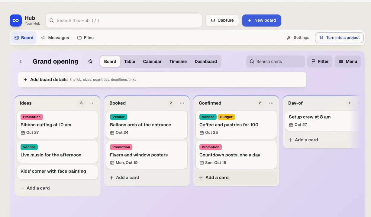The height and width of the screenshot is (217, 371).
Task: Focus the Search this Hub field
Action: click(x=124, y=20)
